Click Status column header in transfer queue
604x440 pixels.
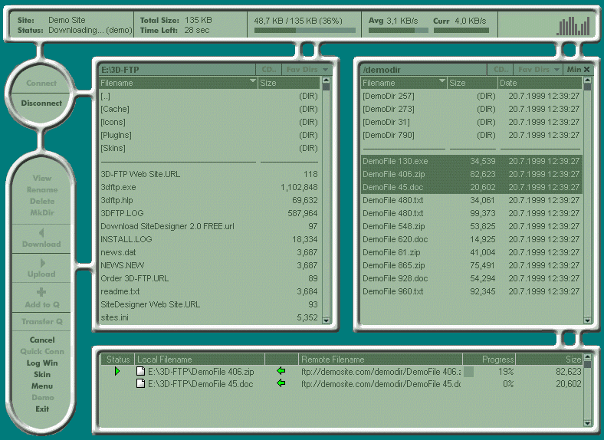(x=118, y=360)
